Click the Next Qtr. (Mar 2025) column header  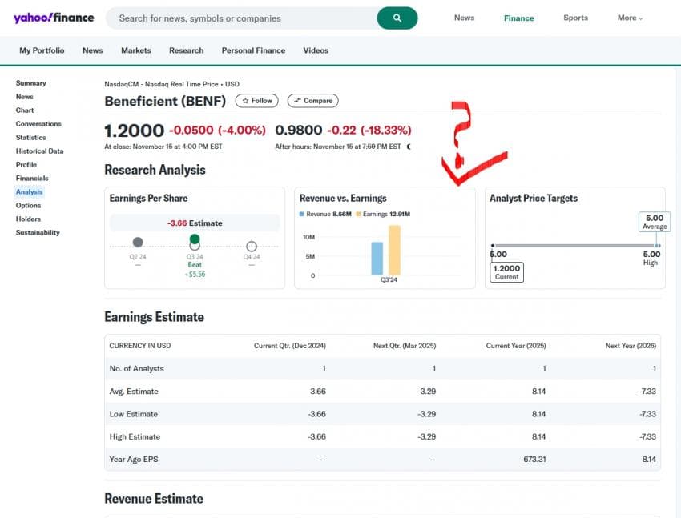coord(405,346)
